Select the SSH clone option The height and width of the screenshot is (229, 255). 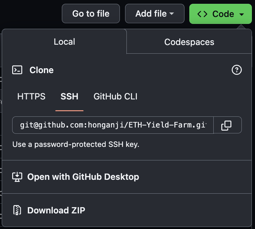click(69, 96)
